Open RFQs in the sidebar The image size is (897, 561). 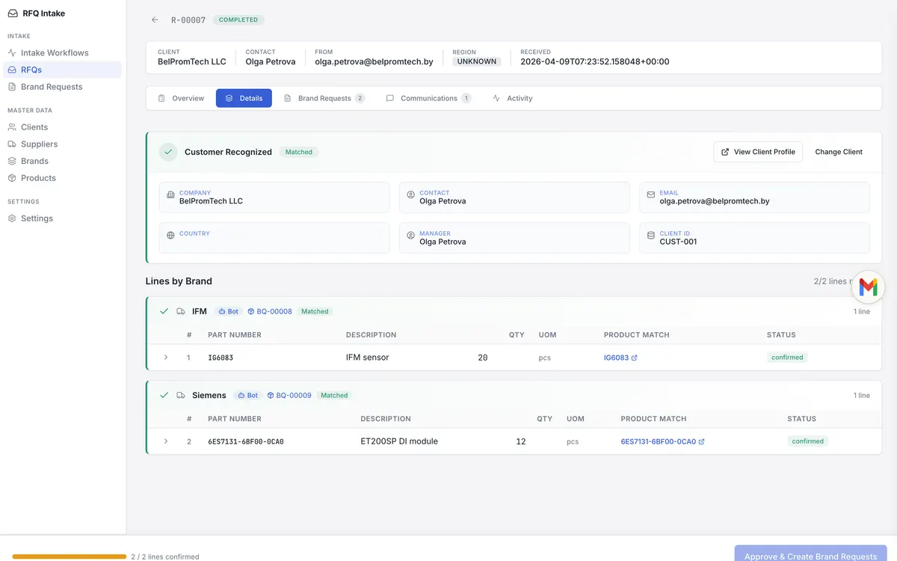(x=61, y=70)
